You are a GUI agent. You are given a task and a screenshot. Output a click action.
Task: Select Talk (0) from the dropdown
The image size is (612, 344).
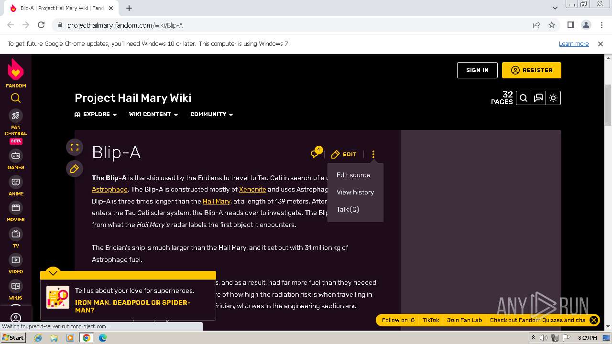pos(348,209)
